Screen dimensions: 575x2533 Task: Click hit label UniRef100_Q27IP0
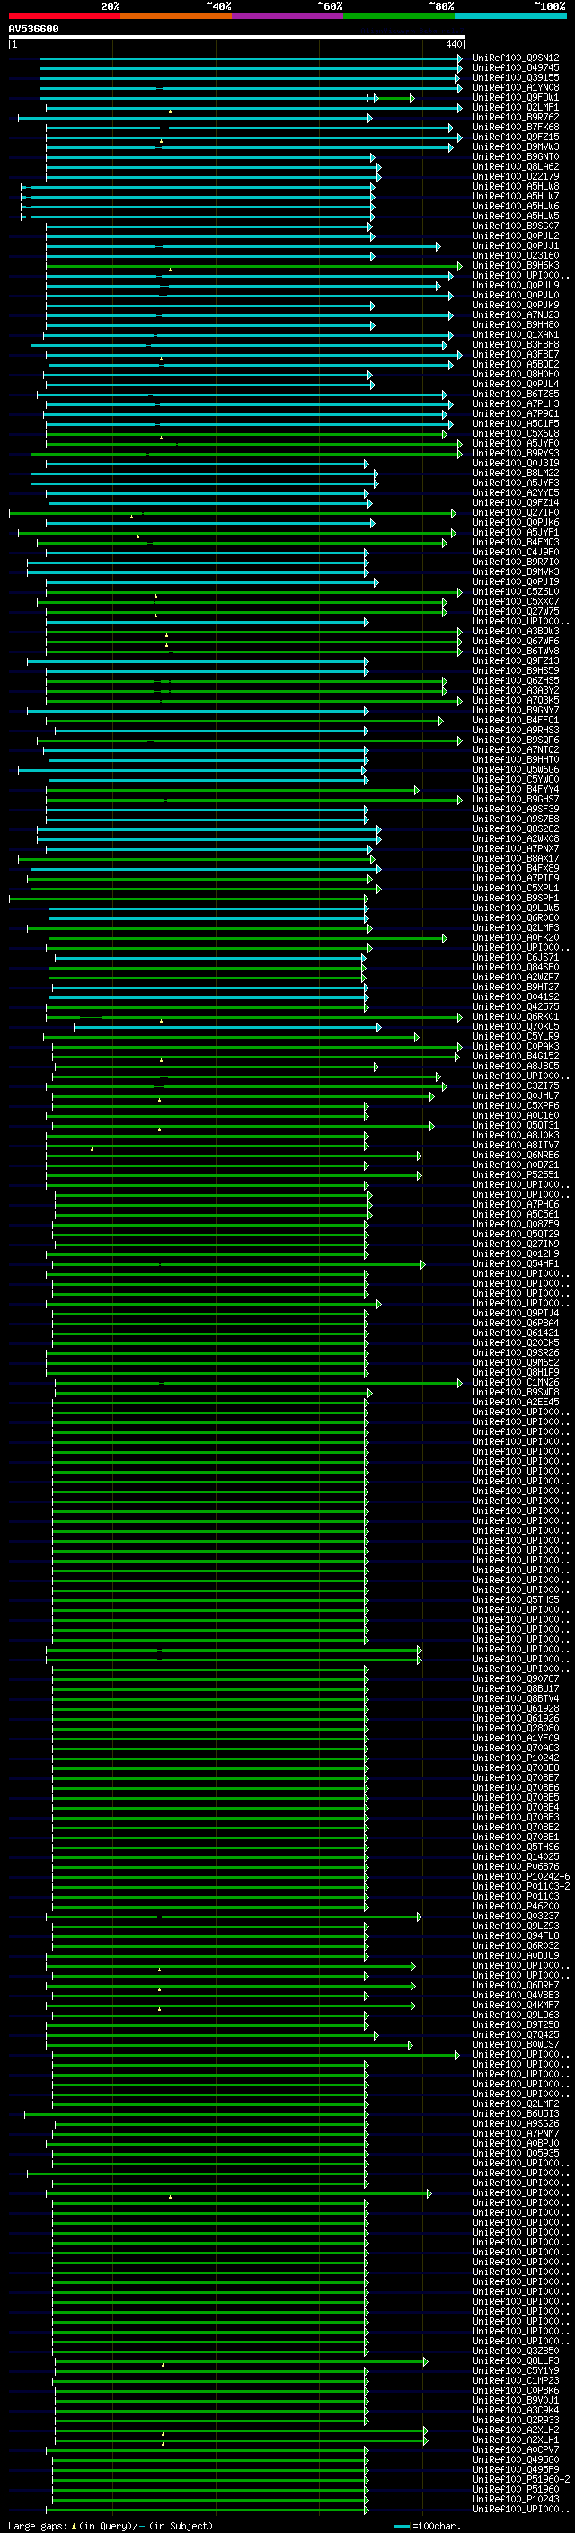pos(516,512)
